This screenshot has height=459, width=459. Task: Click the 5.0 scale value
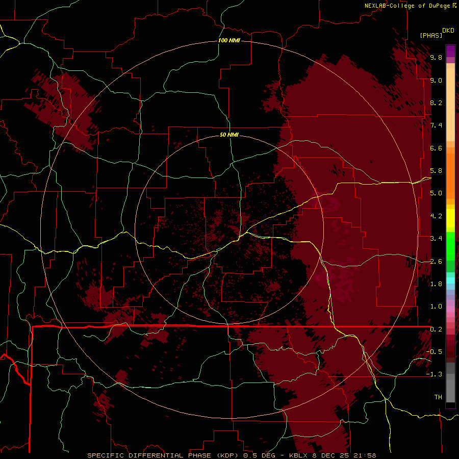click(436, 193)
